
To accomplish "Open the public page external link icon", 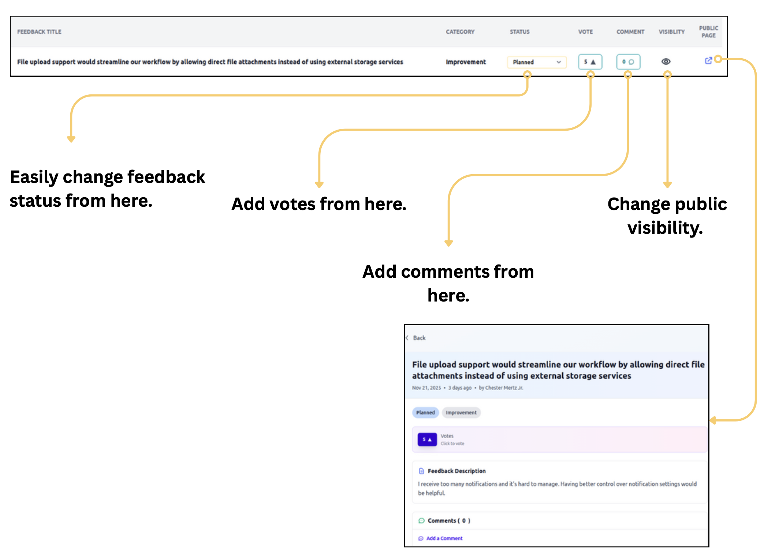I will point(708,61).
